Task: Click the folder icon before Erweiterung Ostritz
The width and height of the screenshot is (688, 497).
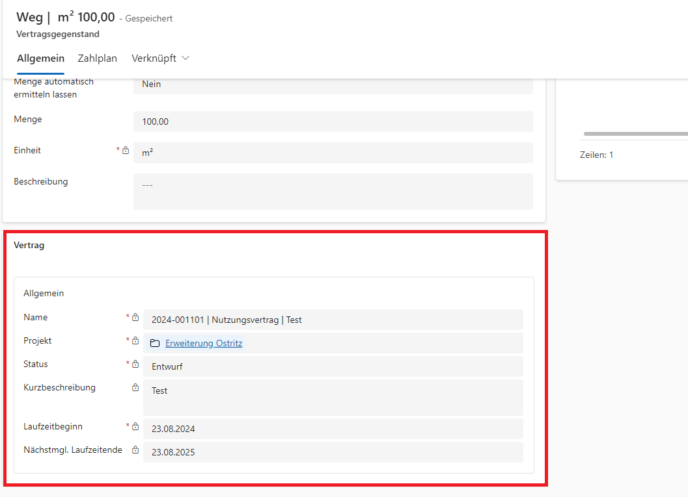Action: (155, 343)
